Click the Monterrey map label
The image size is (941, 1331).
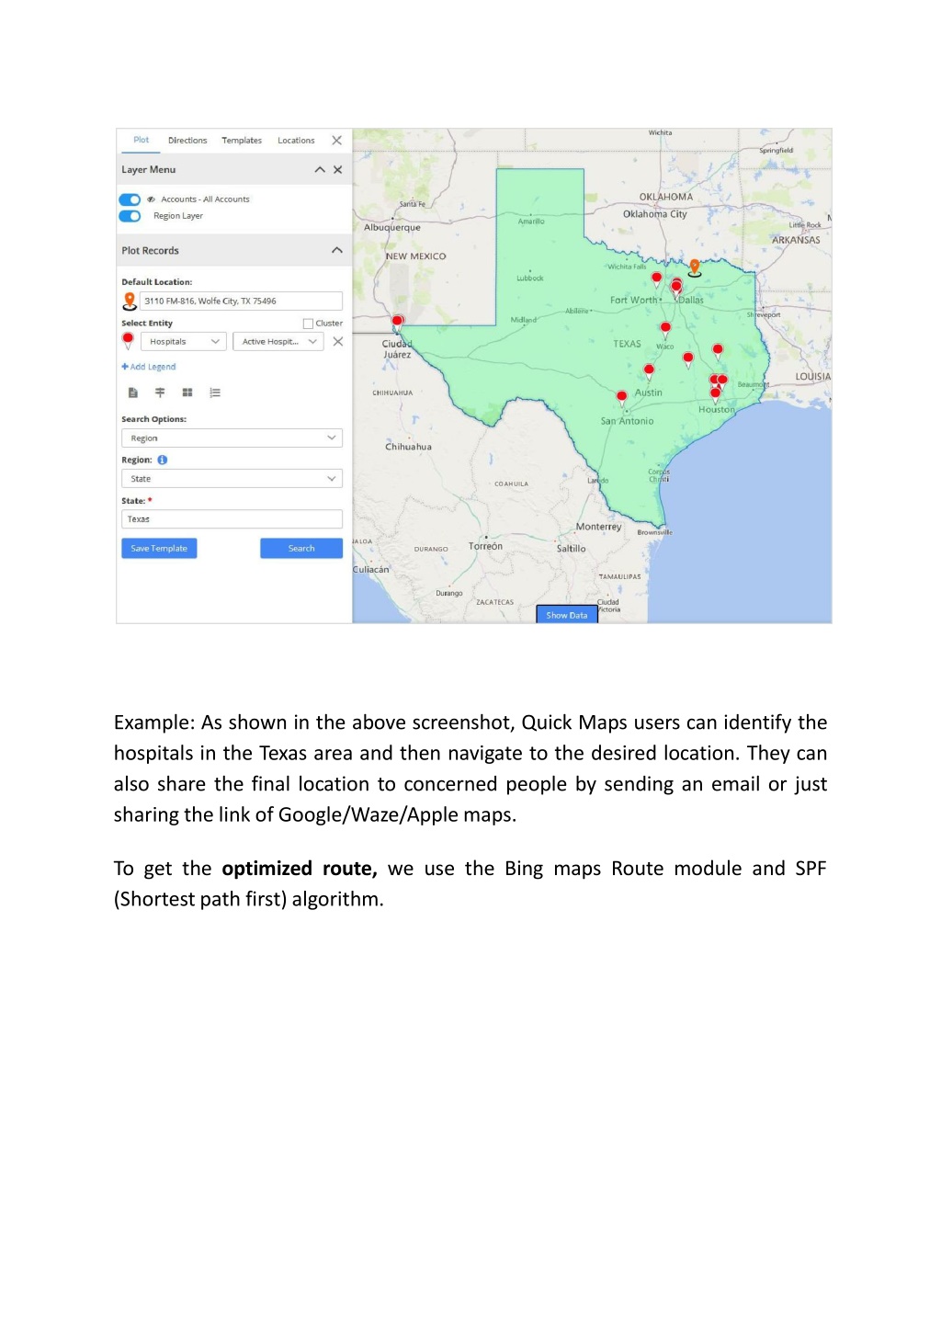598,527
